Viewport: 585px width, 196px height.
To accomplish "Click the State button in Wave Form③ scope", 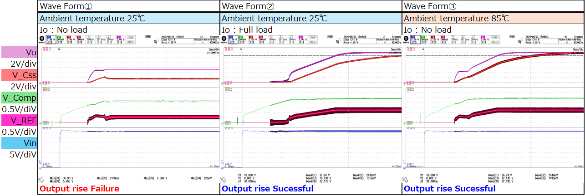I will [x=495, y=42].
